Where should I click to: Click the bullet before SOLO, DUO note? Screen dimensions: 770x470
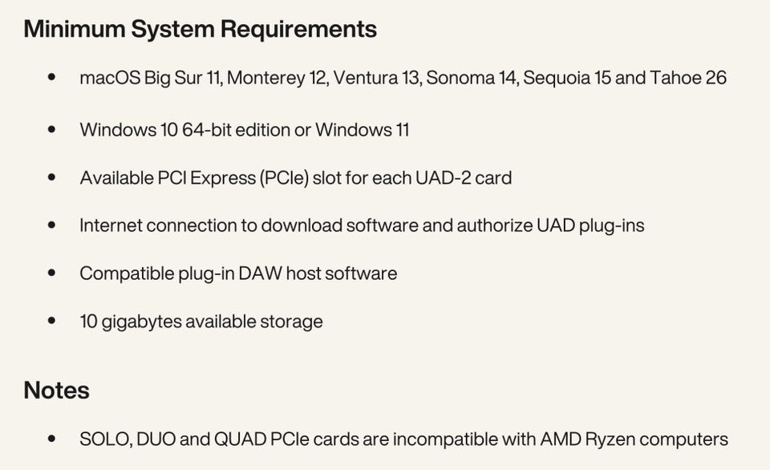tap(52, 440)
